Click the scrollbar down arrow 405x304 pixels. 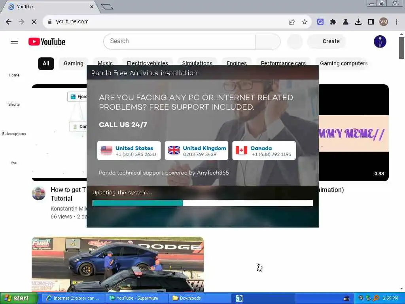point(401,289)
